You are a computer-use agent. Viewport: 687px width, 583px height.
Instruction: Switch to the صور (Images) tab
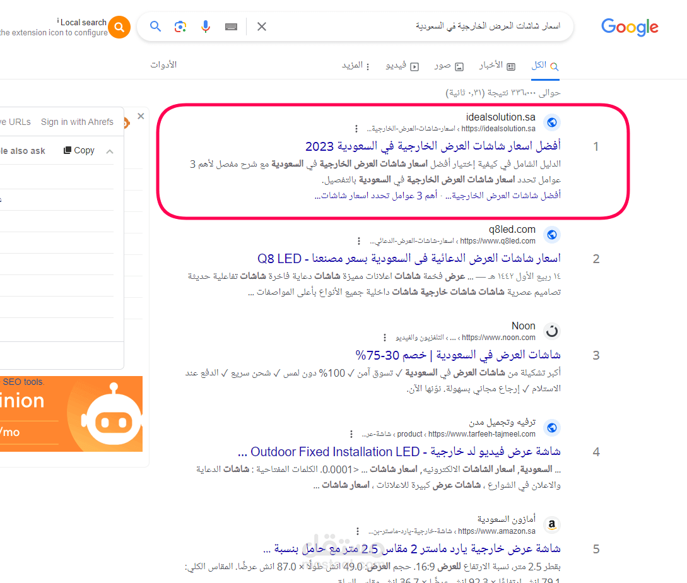coord(449,64)
